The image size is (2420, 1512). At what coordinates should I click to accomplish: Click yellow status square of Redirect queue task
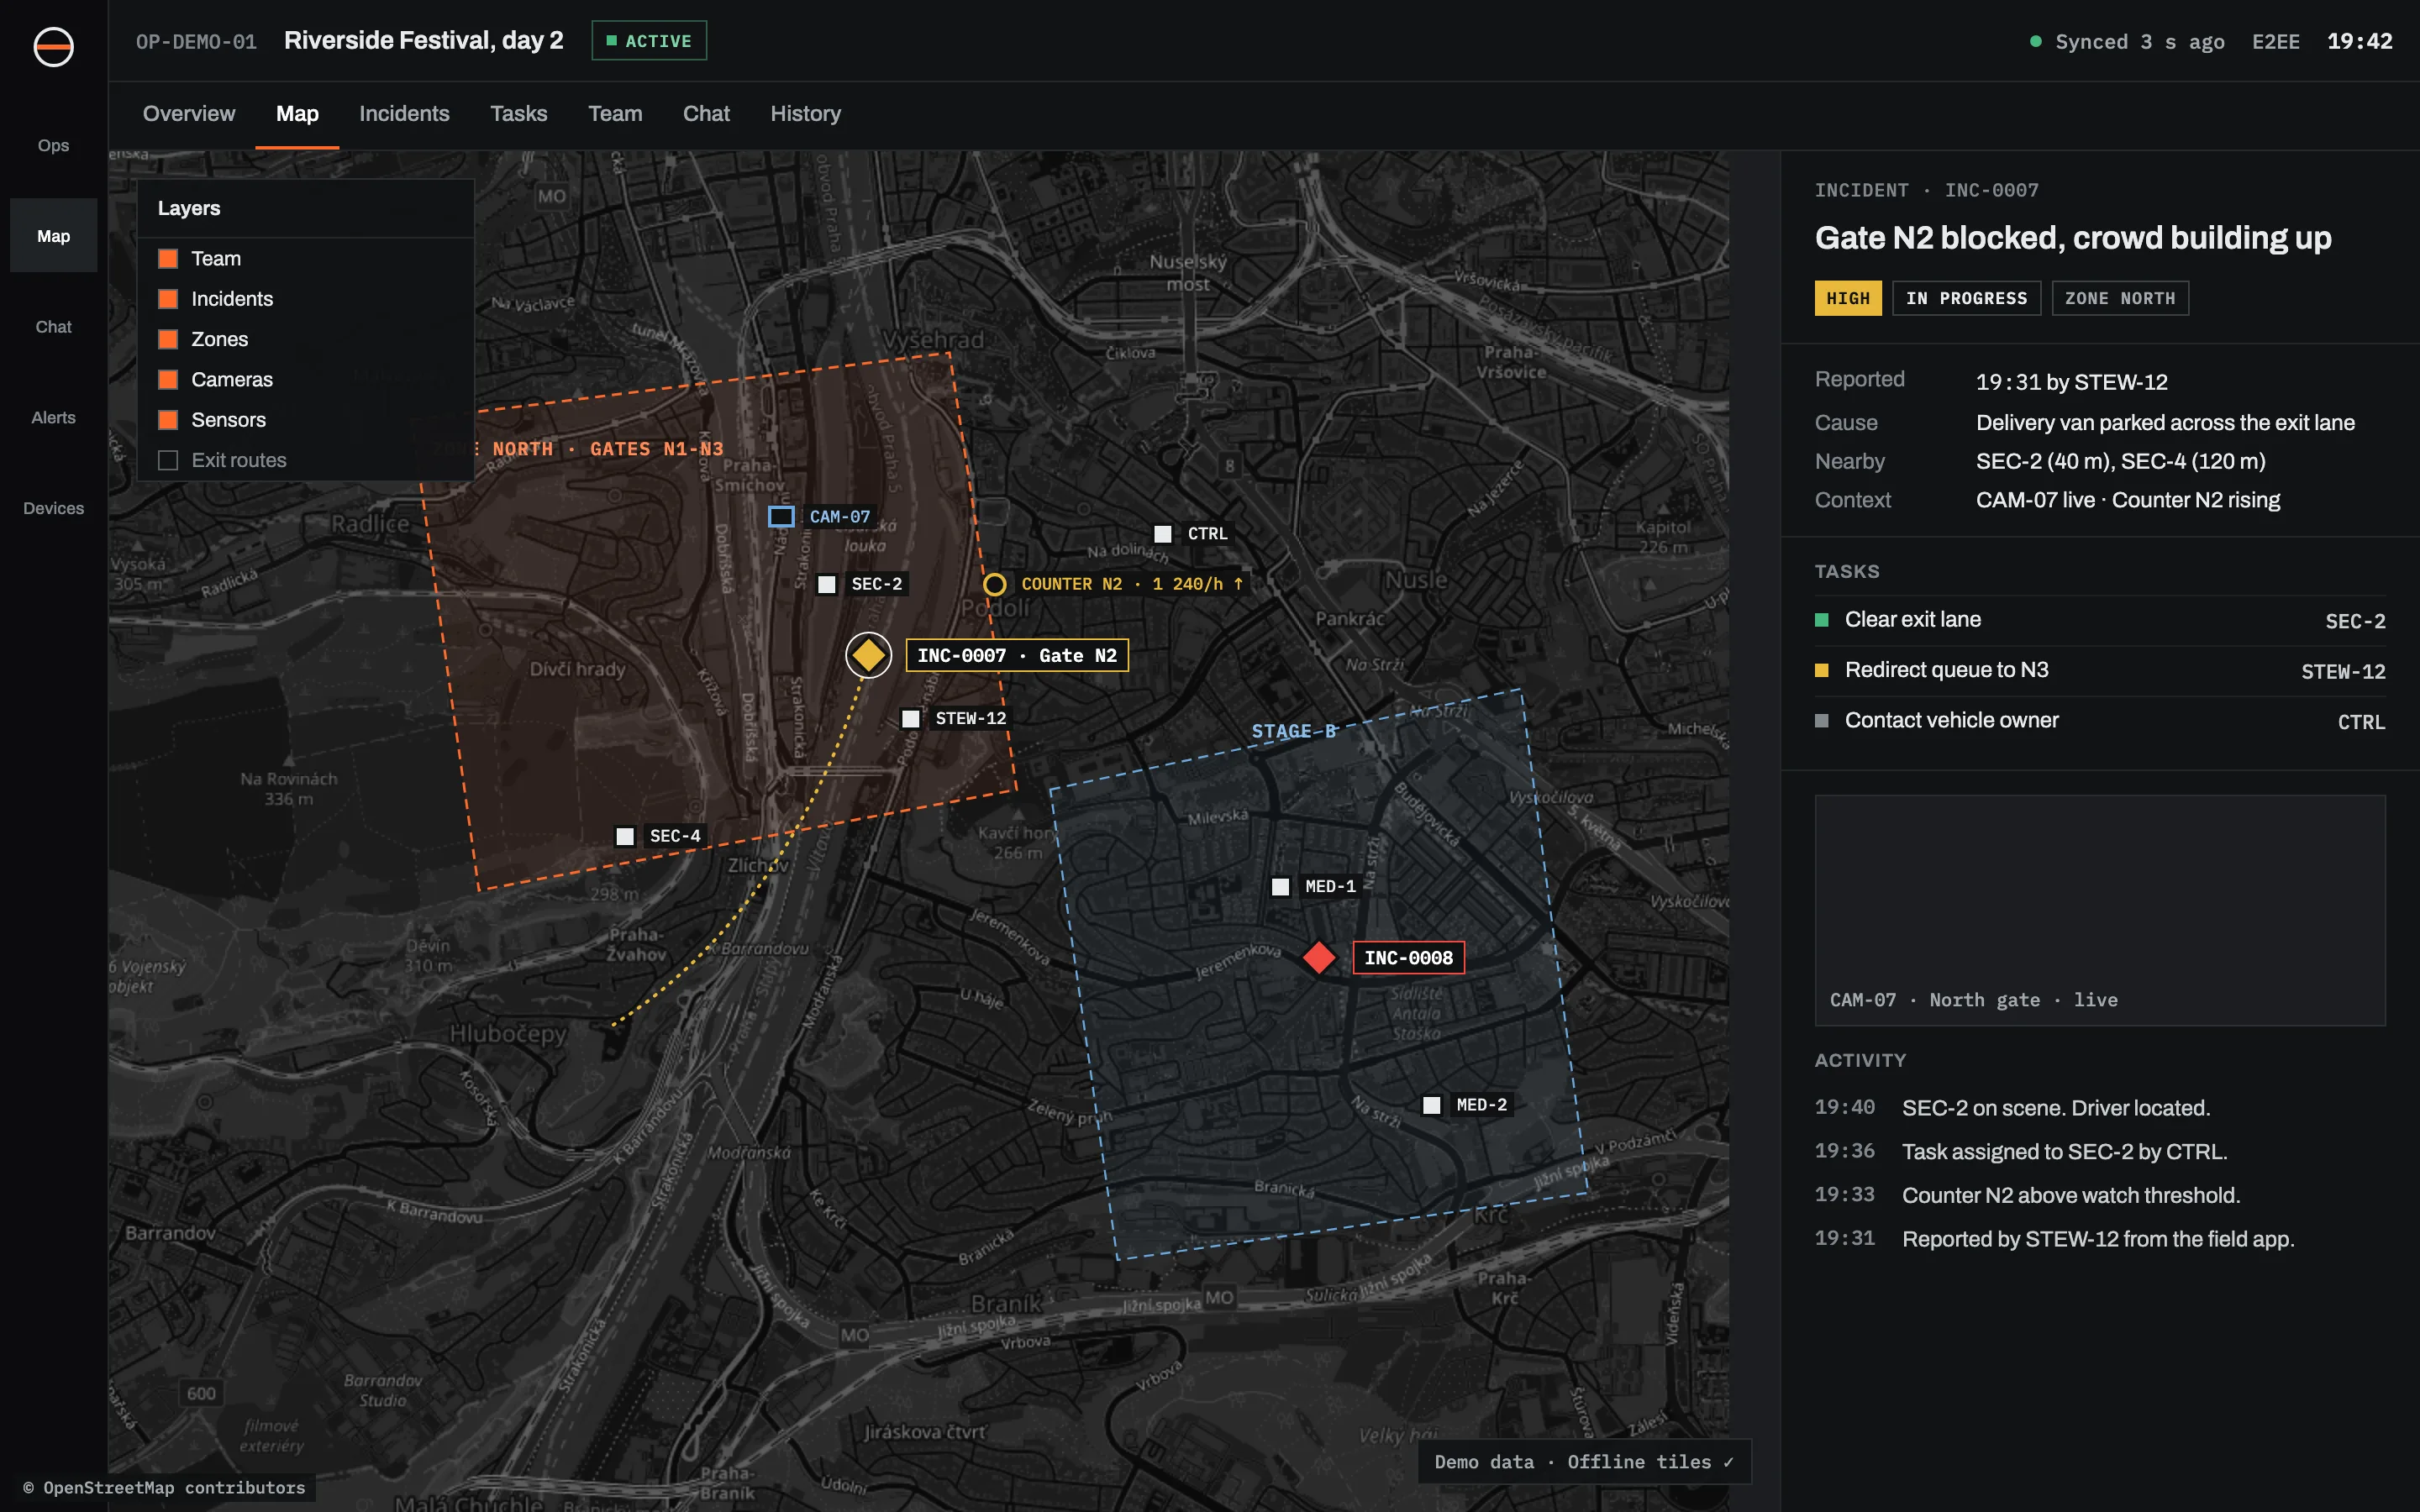click(x=1821, y=670)
